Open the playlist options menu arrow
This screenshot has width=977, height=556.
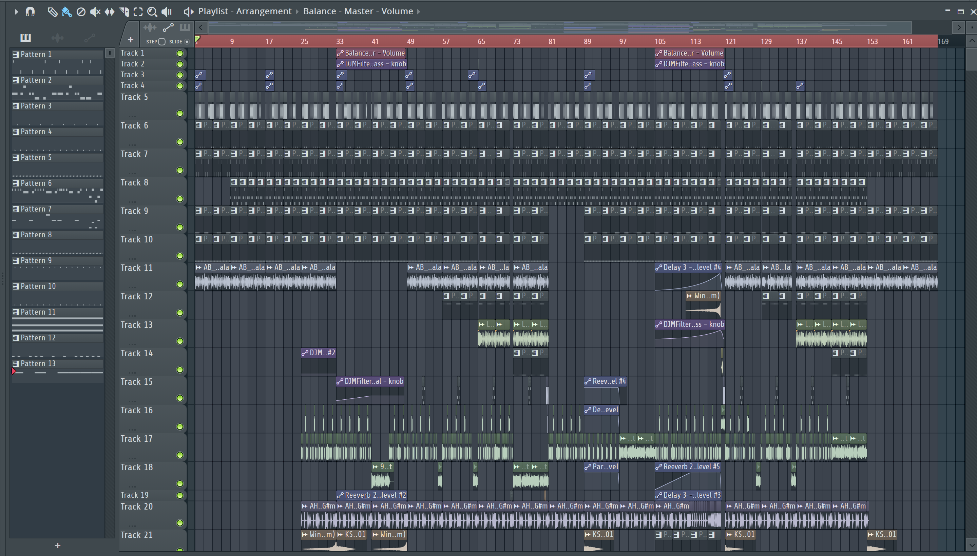click(x=16, y=12)
